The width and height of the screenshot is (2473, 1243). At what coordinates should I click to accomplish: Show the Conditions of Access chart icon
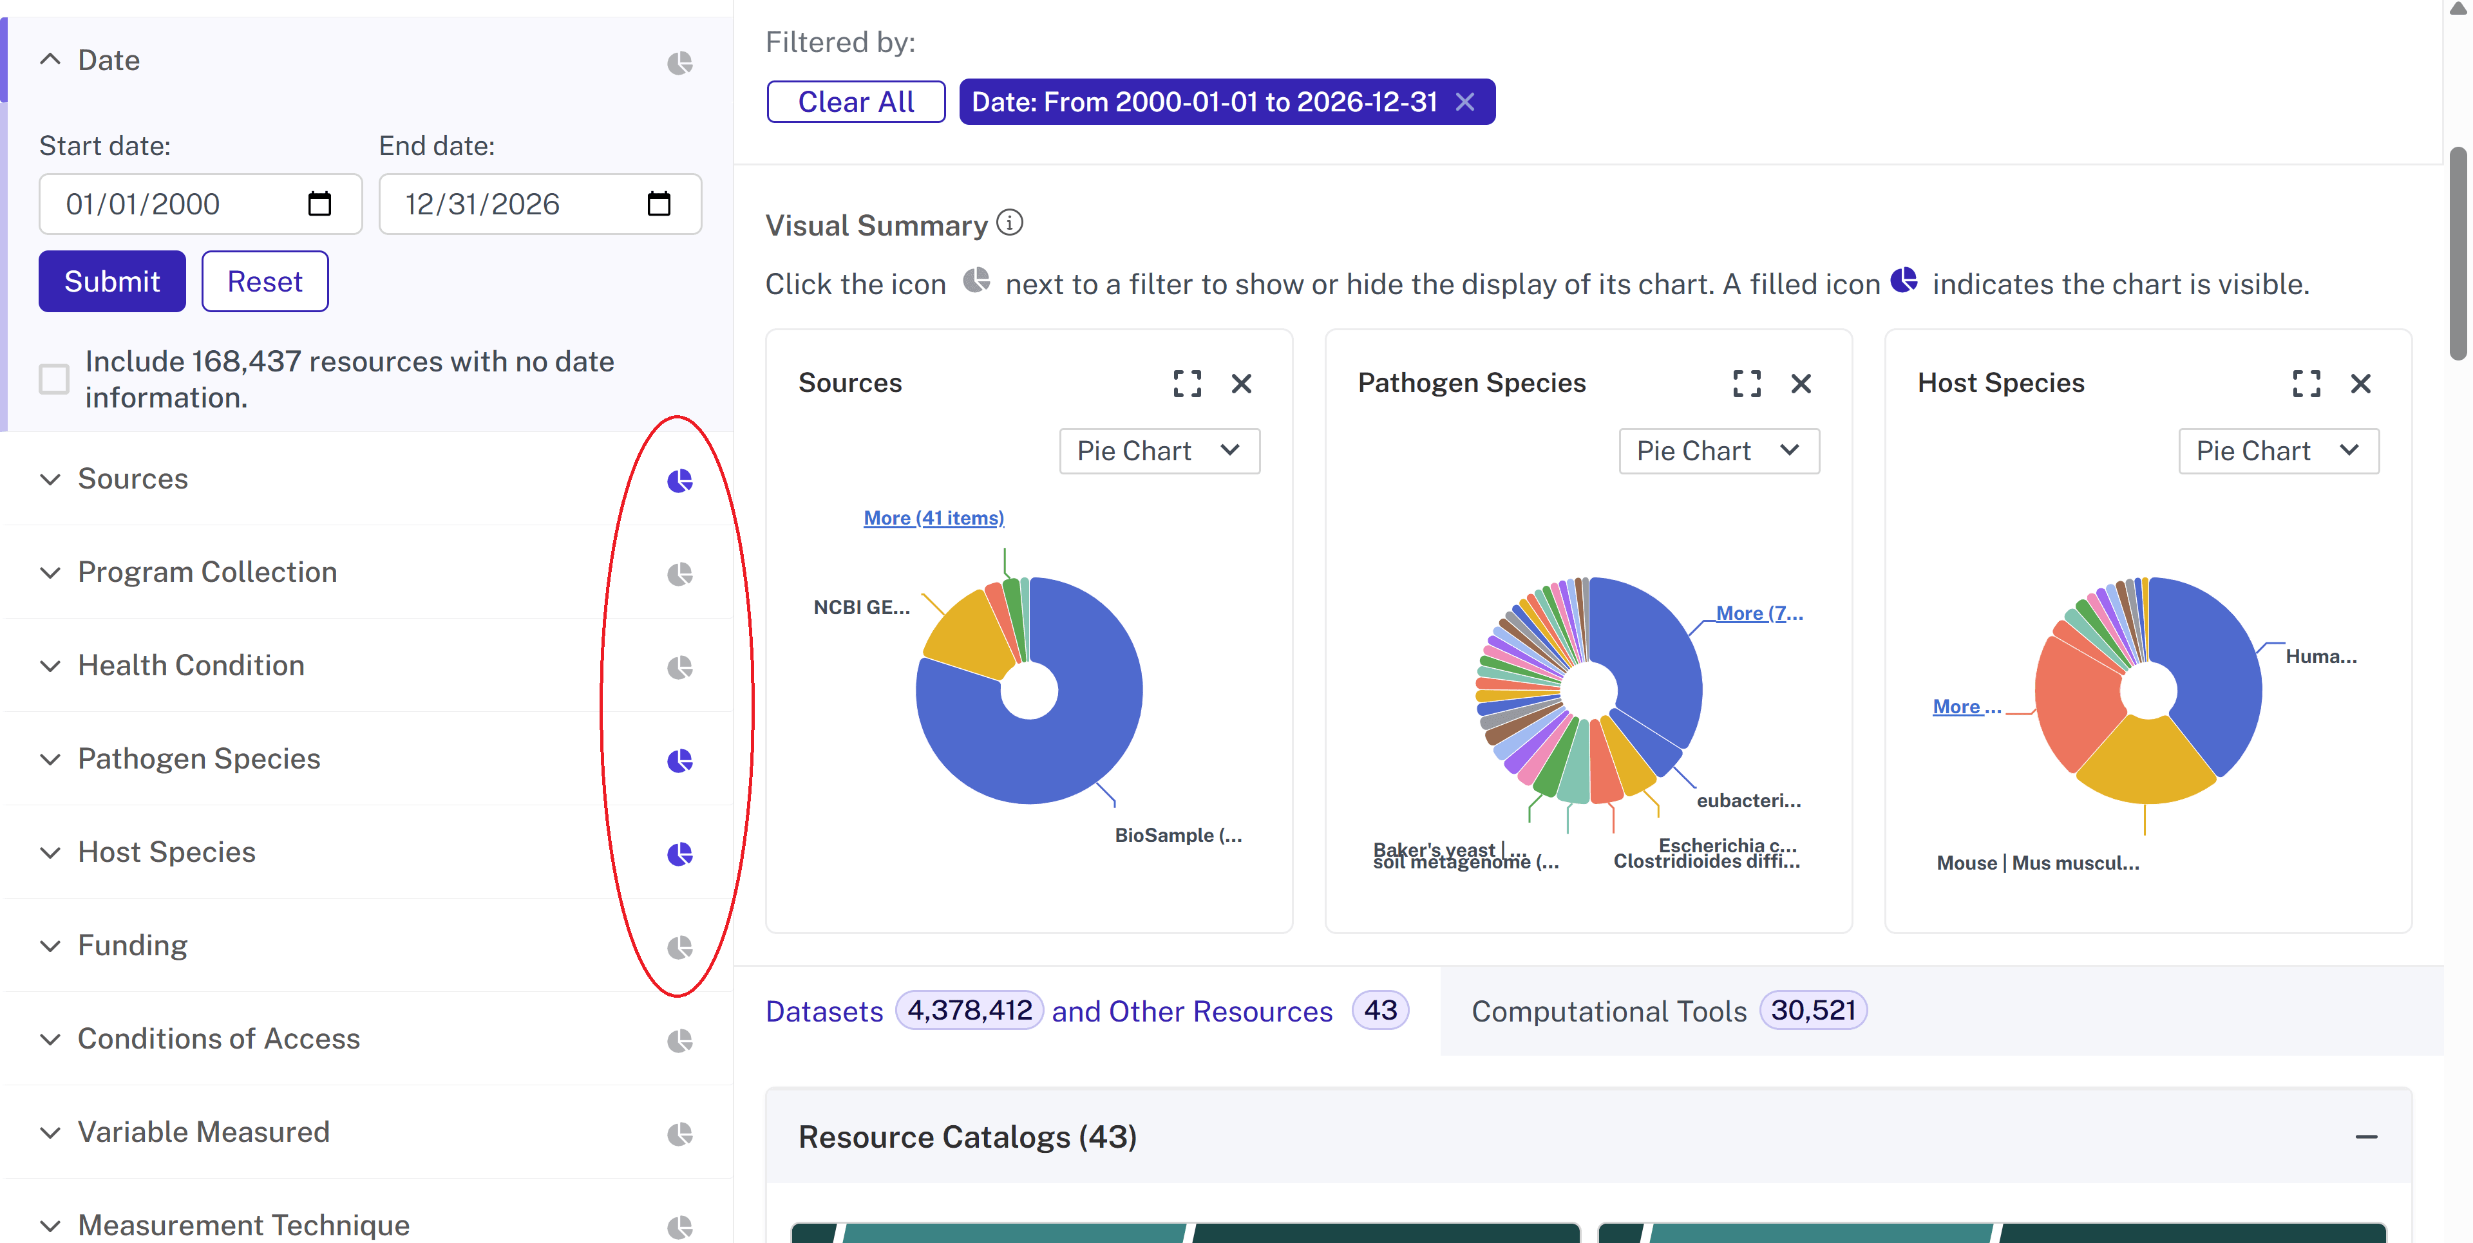[679, 1040]
